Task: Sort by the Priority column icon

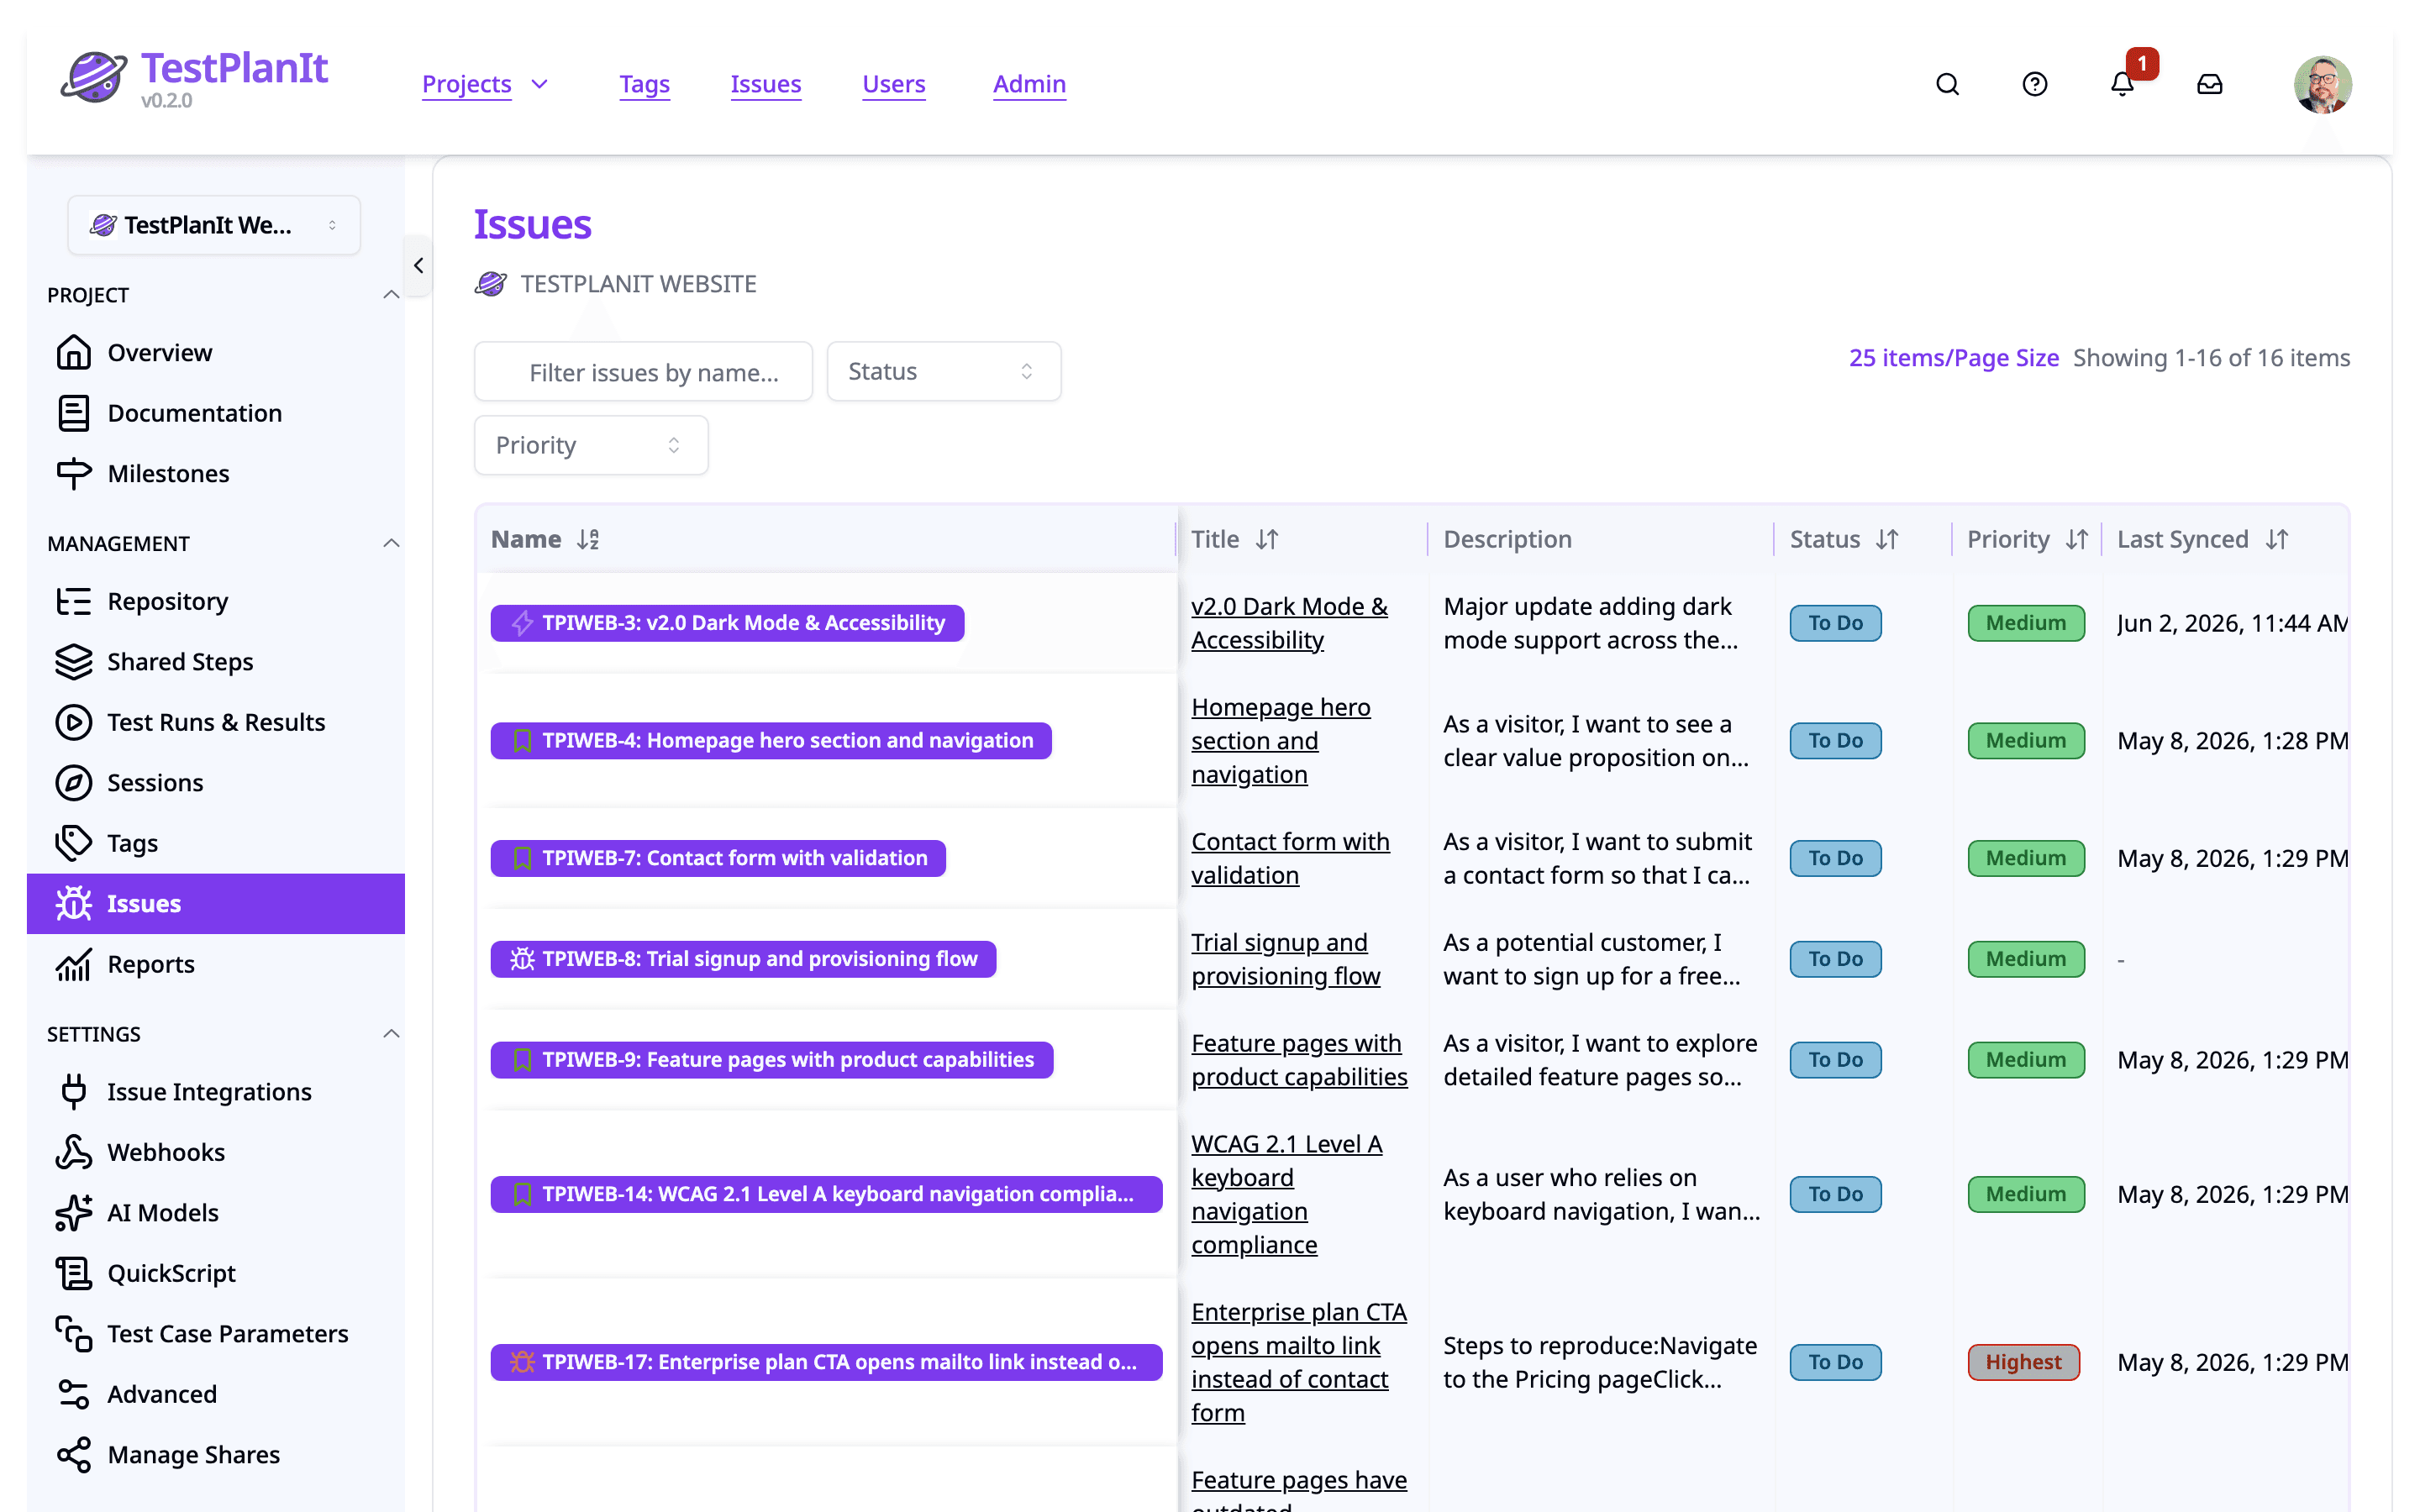Action: tap(2077, 540)
